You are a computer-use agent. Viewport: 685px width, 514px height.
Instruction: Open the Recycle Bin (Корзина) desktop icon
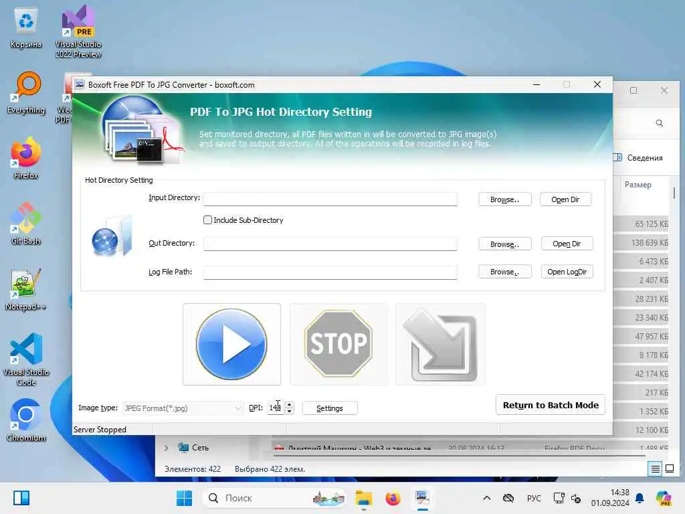26,27
